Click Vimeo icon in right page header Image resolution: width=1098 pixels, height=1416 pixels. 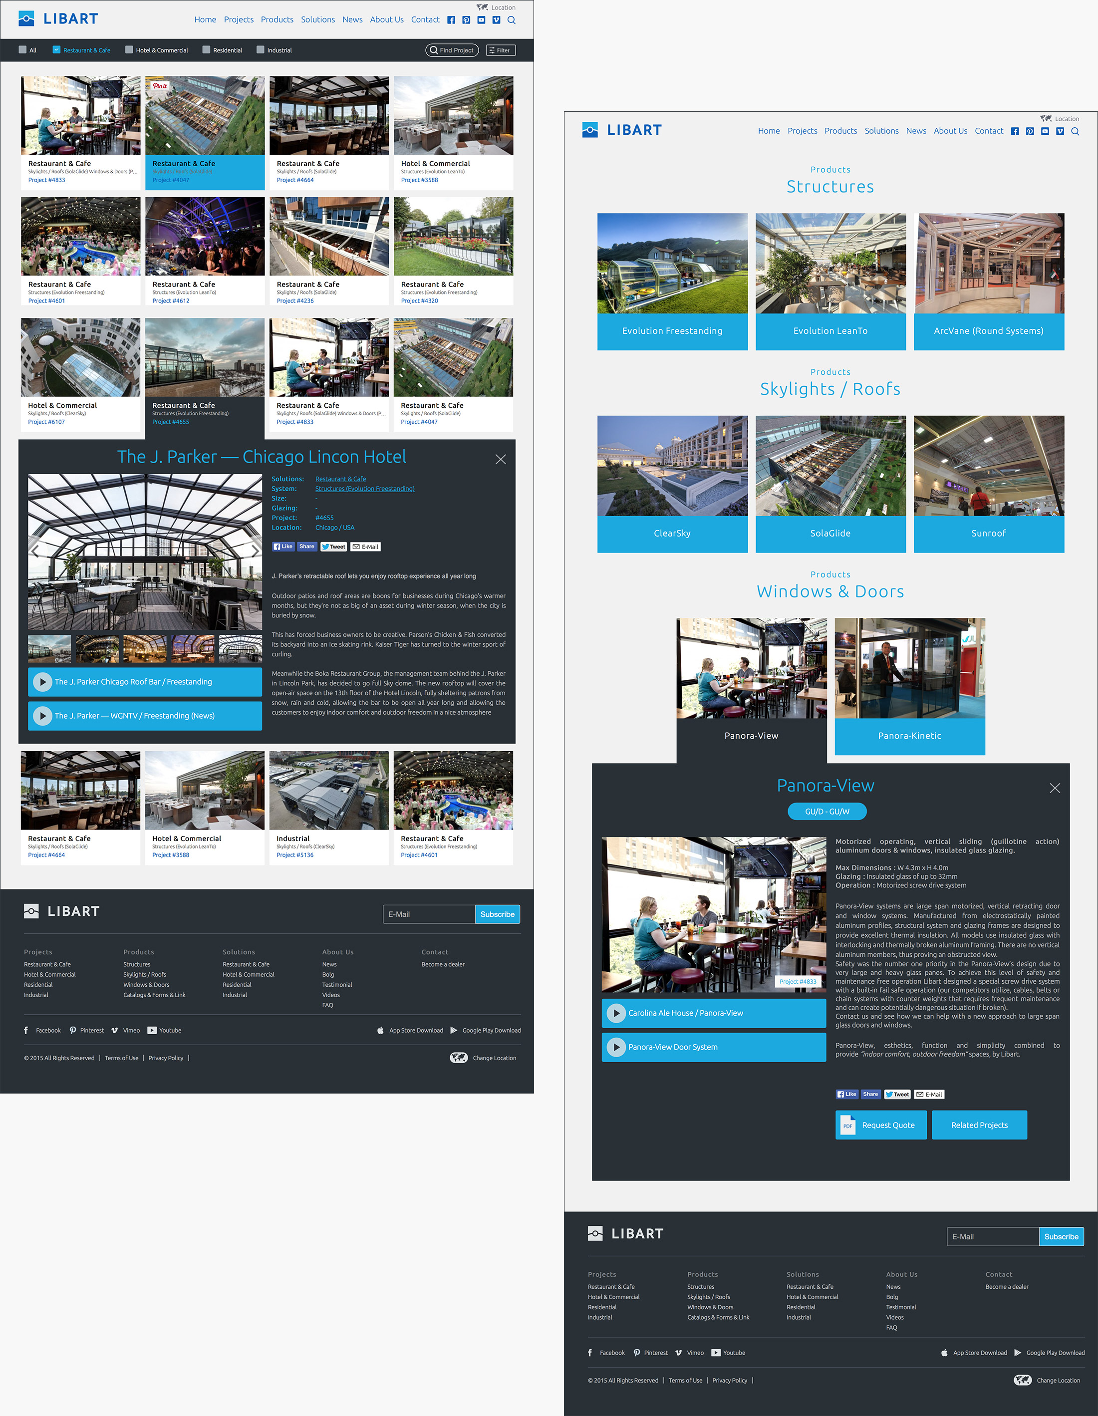pyautogui.click(x=1060, y=132)
